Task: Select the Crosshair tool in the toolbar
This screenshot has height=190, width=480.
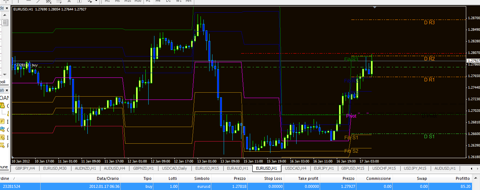Action: pos(6,1)
